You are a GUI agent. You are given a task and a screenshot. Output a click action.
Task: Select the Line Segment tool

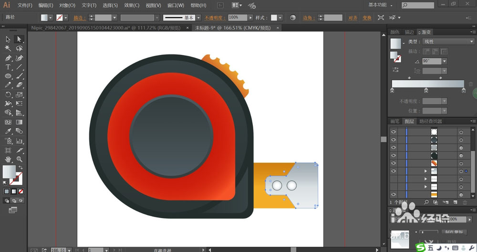19,67
